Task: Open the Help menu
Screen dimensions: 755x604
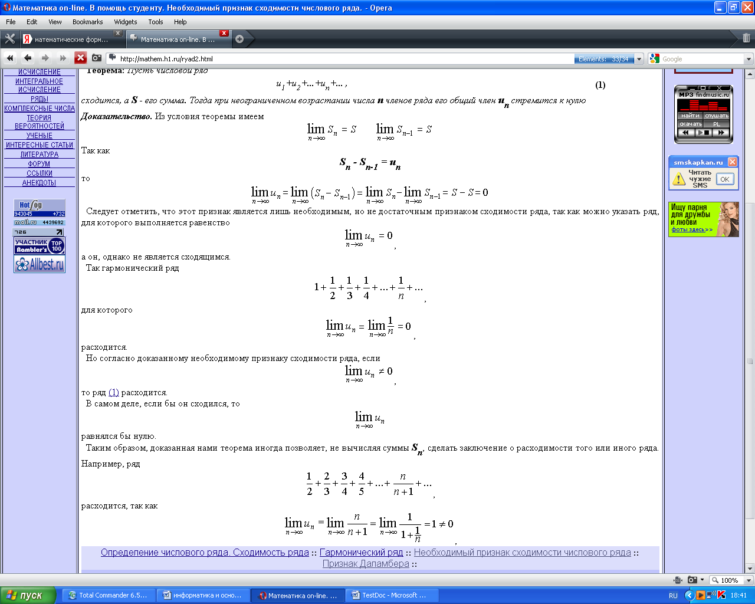Action: coord(180,22)
